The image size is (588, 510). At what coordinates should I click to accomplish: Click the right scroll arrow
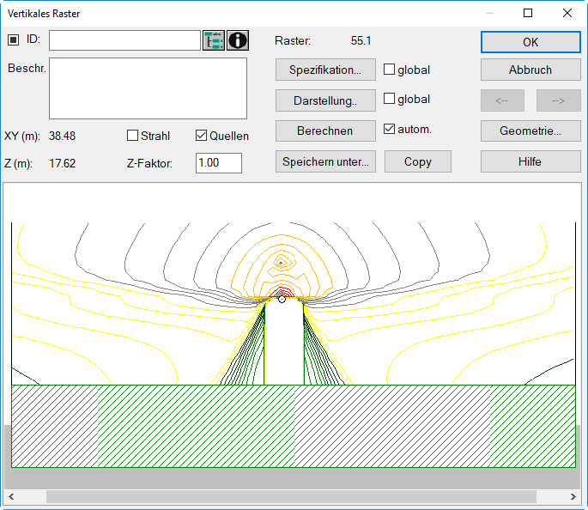point(573,497)
